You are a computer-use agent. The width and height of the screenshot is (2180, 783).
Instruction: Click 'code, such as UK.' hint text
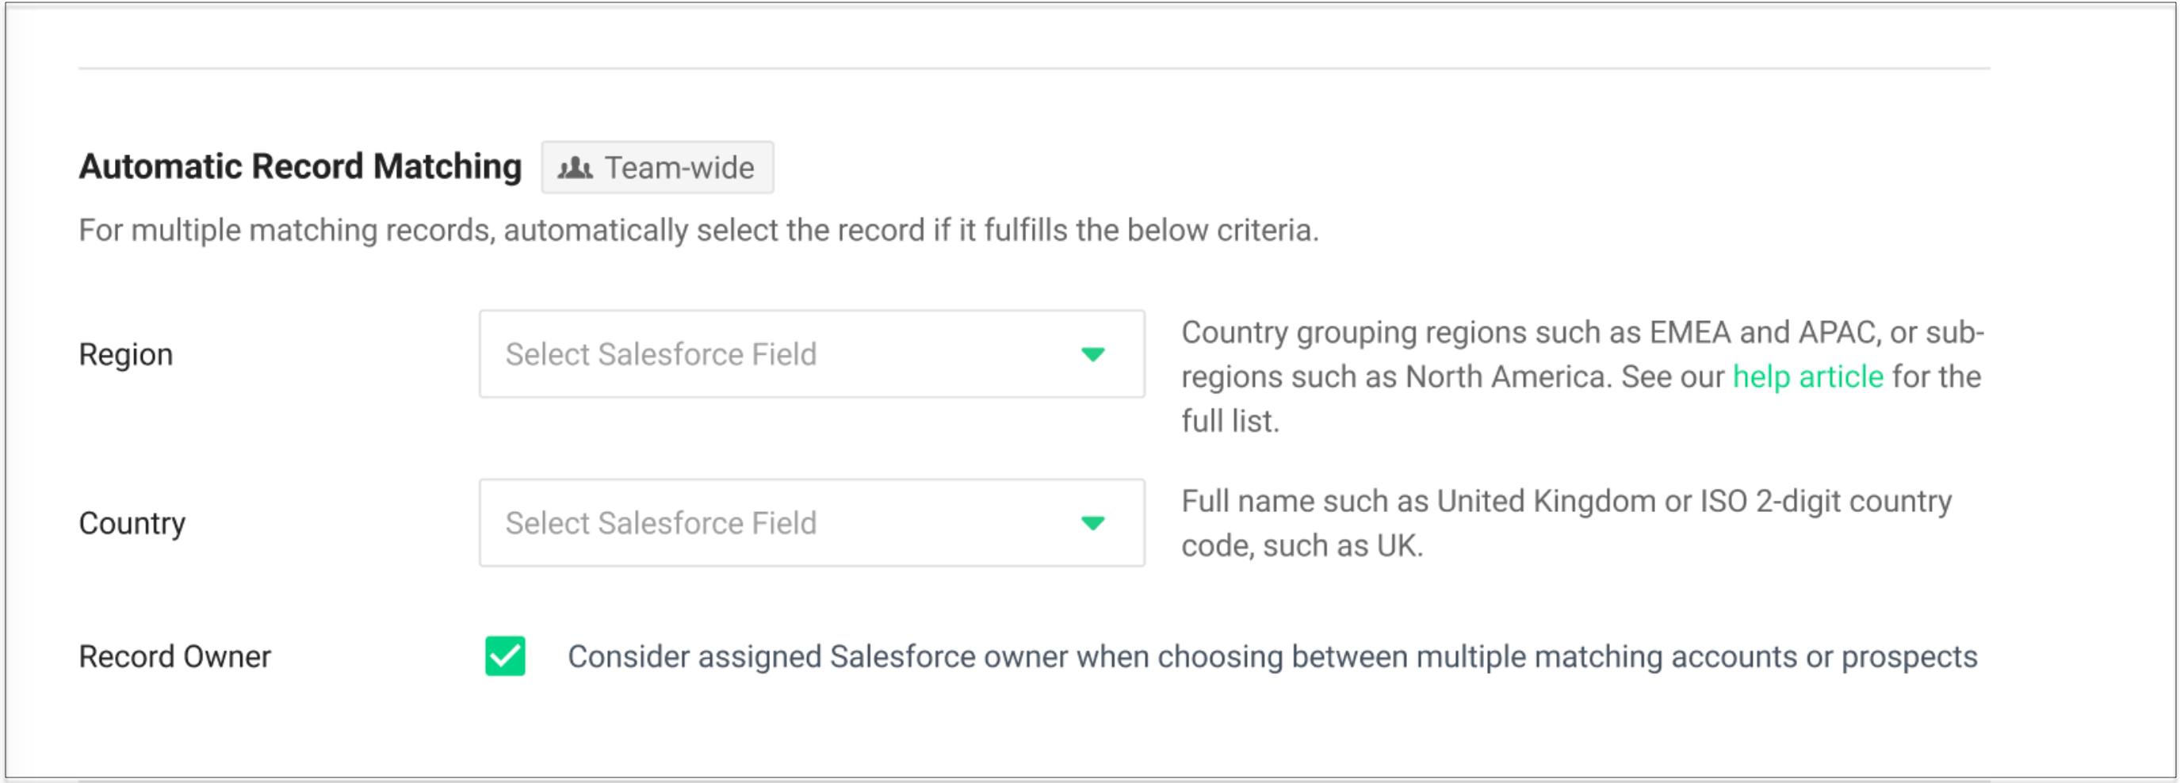[1302, 546]
